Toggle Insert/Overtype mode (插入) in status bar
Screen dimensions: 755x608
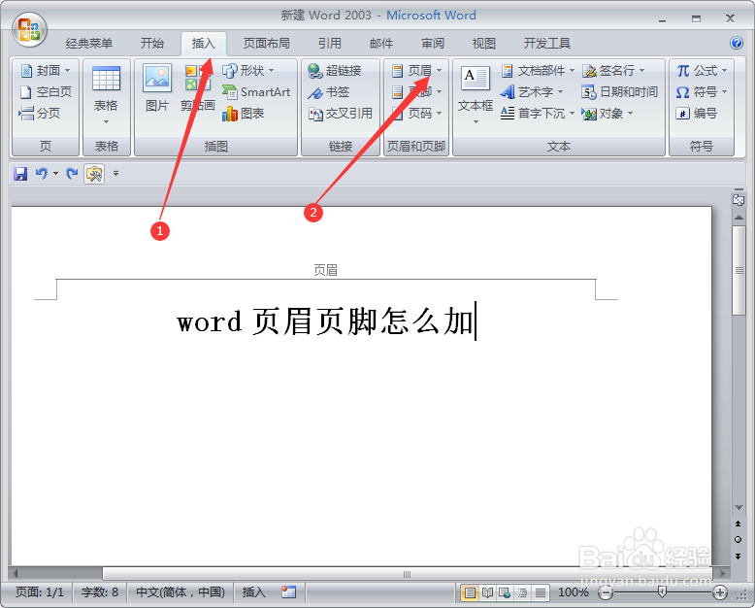253,591
